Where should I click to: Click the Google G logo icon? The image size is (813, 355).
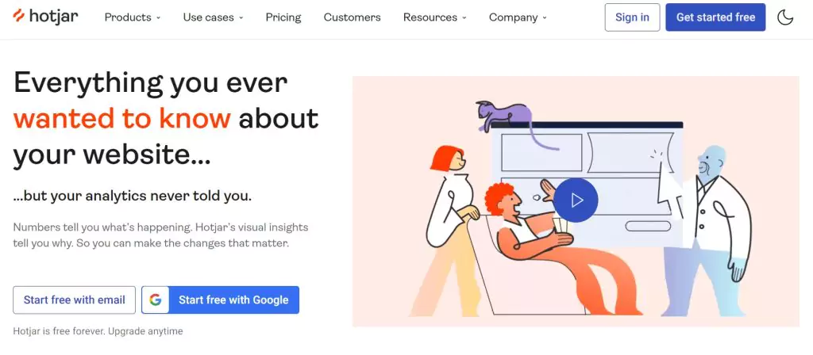point(156,300)
